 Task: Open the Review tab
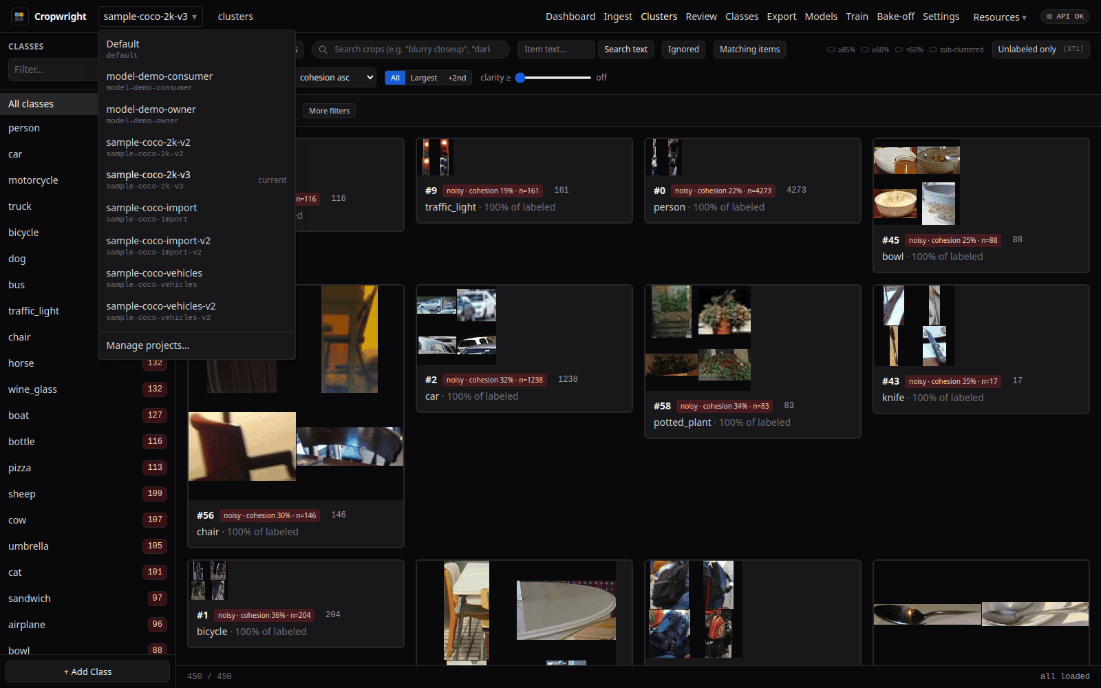pos(701,17)
